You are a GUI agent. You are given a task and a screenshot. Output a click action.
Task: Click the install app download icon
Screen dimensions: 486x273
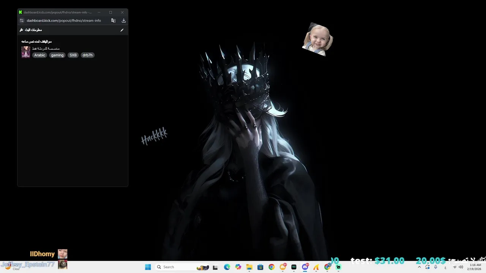pyautogui.click(x=123, y=20)
